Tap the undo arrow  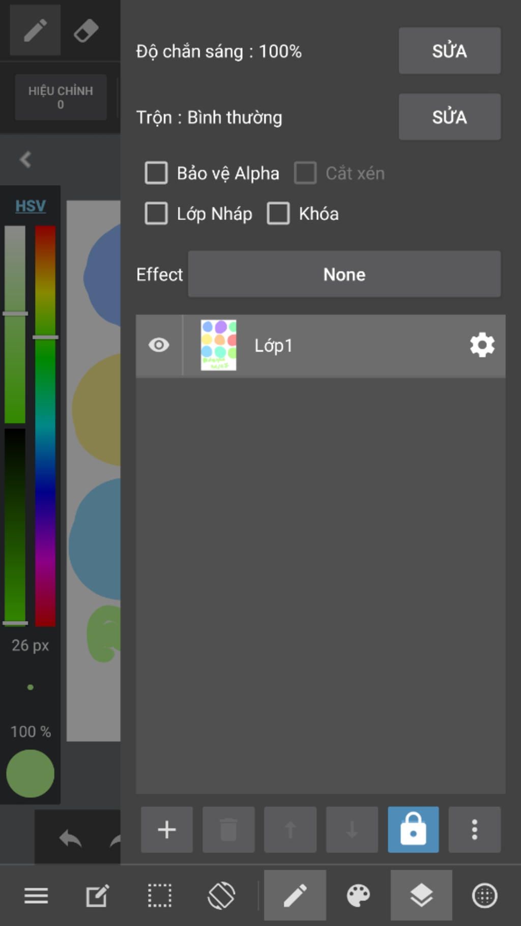click(x=70, y=838)
